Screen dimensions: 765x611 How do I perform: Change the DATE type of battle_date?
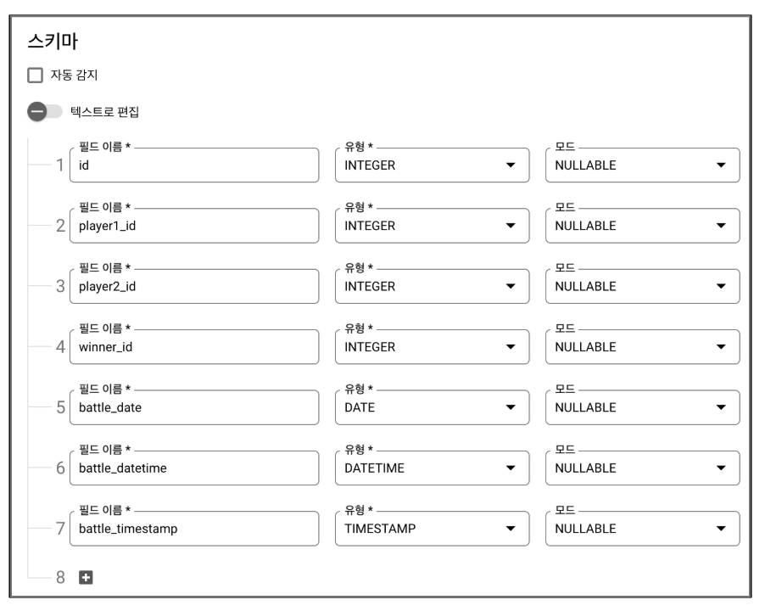[x=432, y=407]
